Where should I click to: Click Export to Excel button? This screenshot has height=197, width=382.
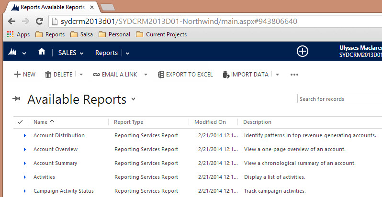pos(185,75)
